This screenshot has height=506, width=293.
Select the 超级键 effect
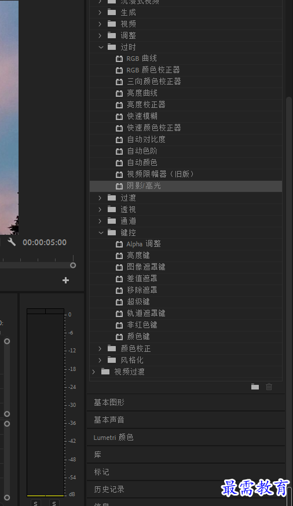coord(137,303)
